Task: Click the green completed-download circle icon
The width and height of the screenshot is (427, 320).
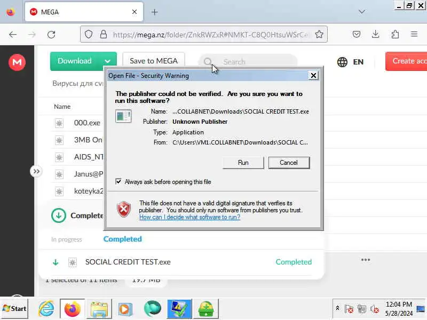Action: (x=59, y=215)
